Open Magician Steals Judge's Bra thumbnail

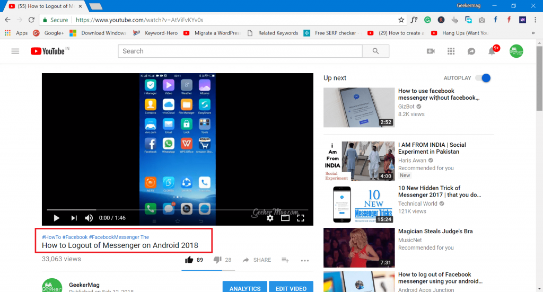(x=359, y=247)
